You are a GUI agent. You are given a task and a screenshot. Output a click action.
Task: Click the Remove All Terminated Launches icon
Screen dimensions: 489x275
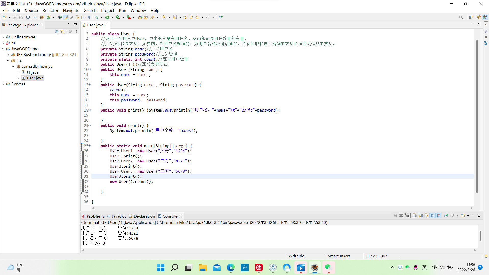click(x=407, y=216)
